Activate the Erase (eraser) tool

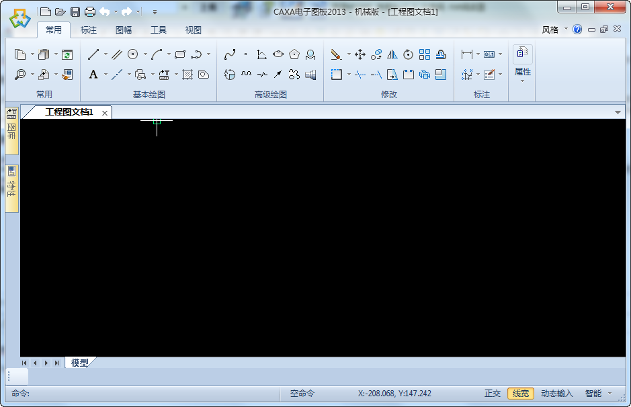[x=335, y=54]
